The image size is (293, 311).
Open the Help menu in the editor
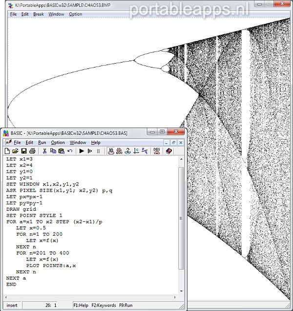point(96,142)
